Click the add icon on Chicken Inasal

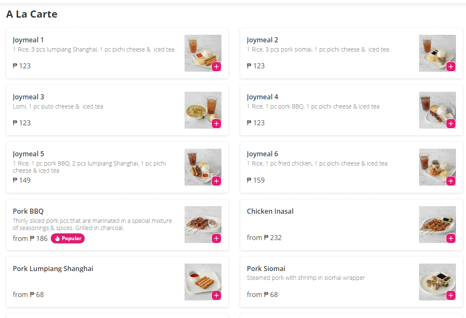[451, 238]
